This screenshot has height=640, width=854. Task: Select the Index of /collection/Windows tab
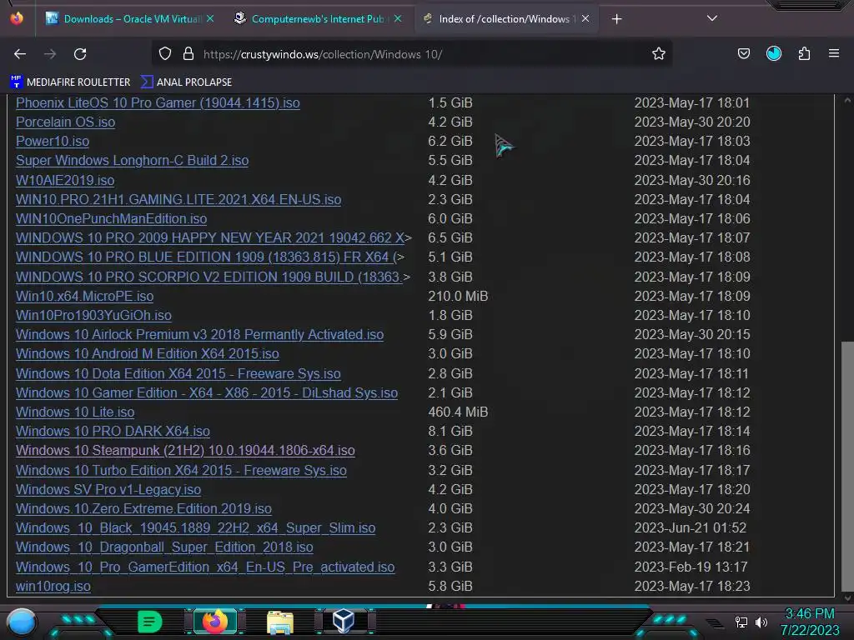coord(506,18)
